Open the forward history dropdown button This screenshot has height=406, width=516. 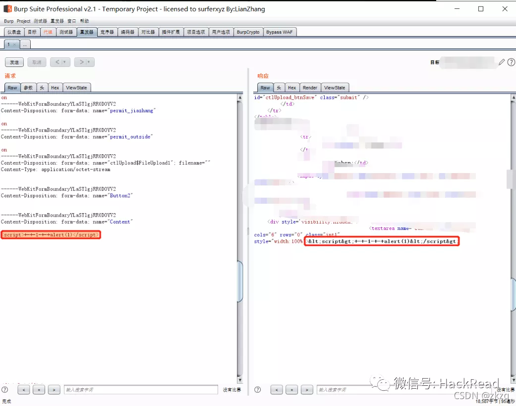tap(84, 62)
